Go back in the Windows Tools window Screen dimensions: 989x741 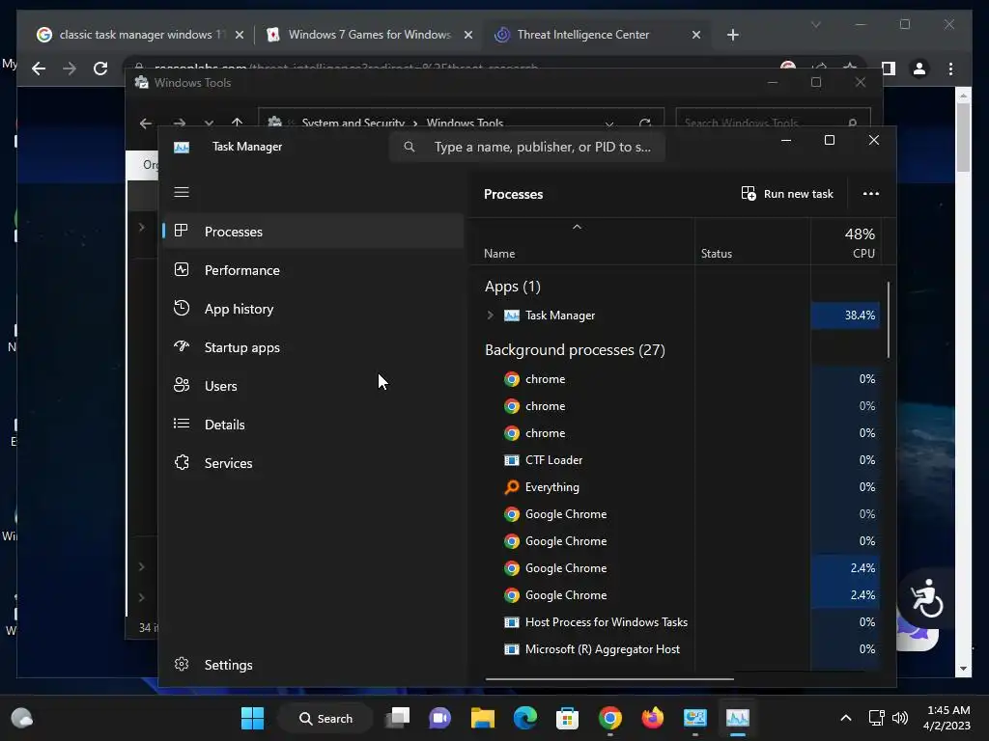click(x=146, y=123)
